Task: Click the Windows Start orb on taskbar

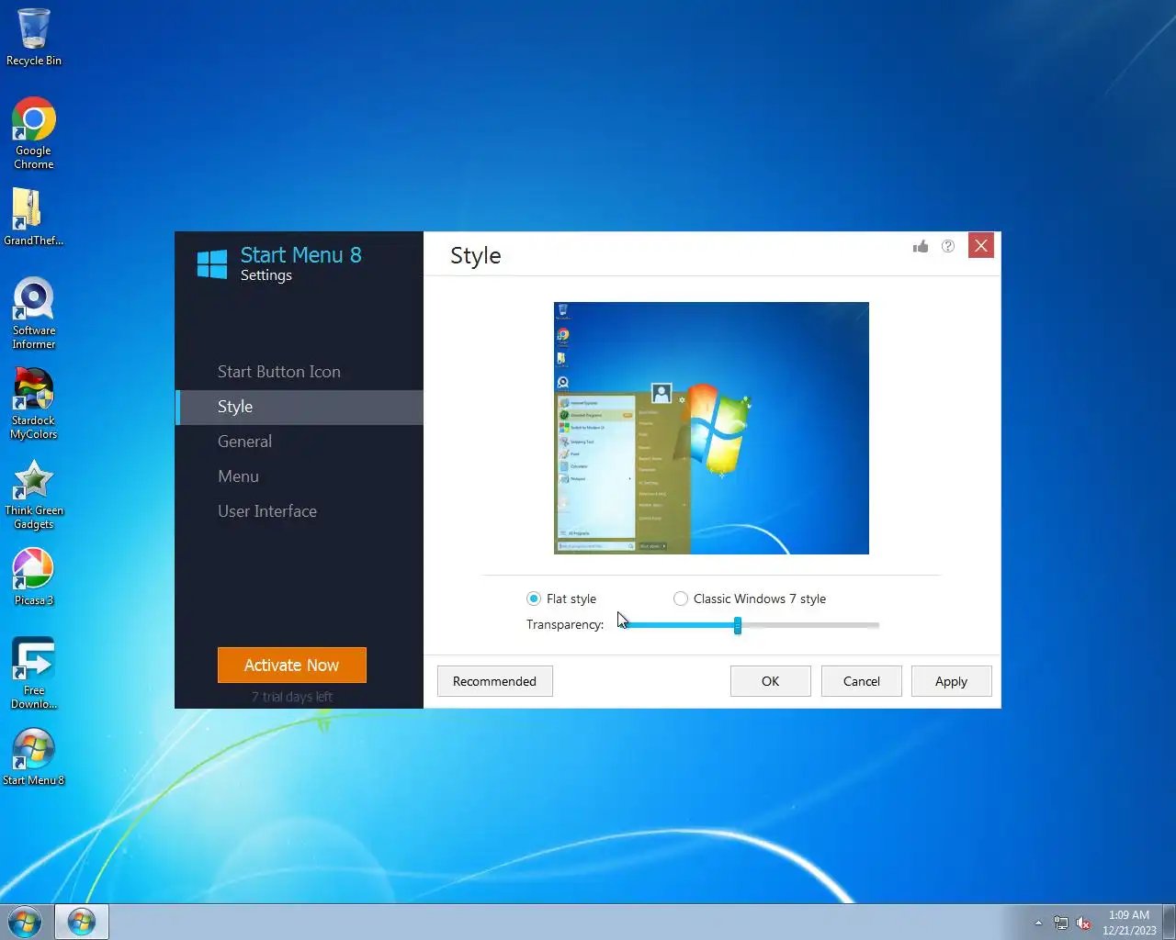Action: pyautogui.click(x=25, y=922)
